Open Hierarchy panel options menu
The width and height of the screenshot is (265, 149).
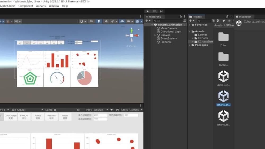[x=184, y=17]
